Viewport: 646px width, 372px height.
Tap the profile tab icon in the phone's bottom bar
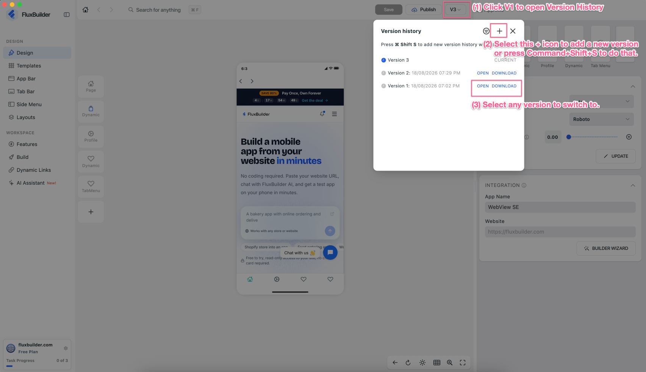point(277,279)
